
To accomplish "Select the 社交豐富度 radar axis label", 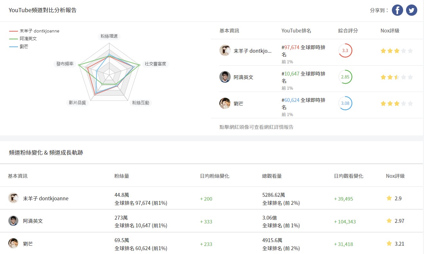I will (155, 64).
